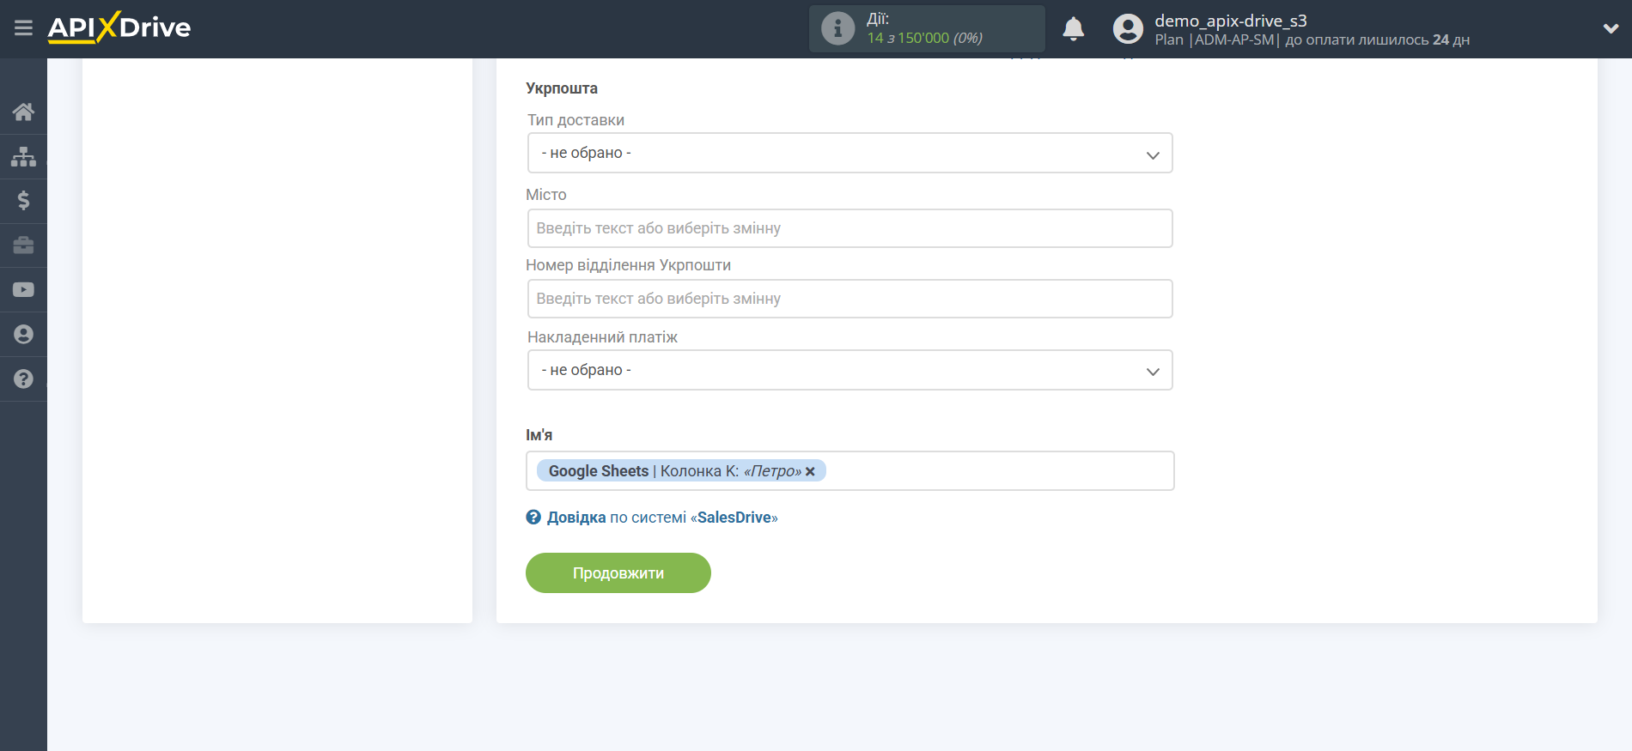Screen dimensions: 1632x751
Task: Click the help icon next to Довідка
Action: [x=533, y=517]
